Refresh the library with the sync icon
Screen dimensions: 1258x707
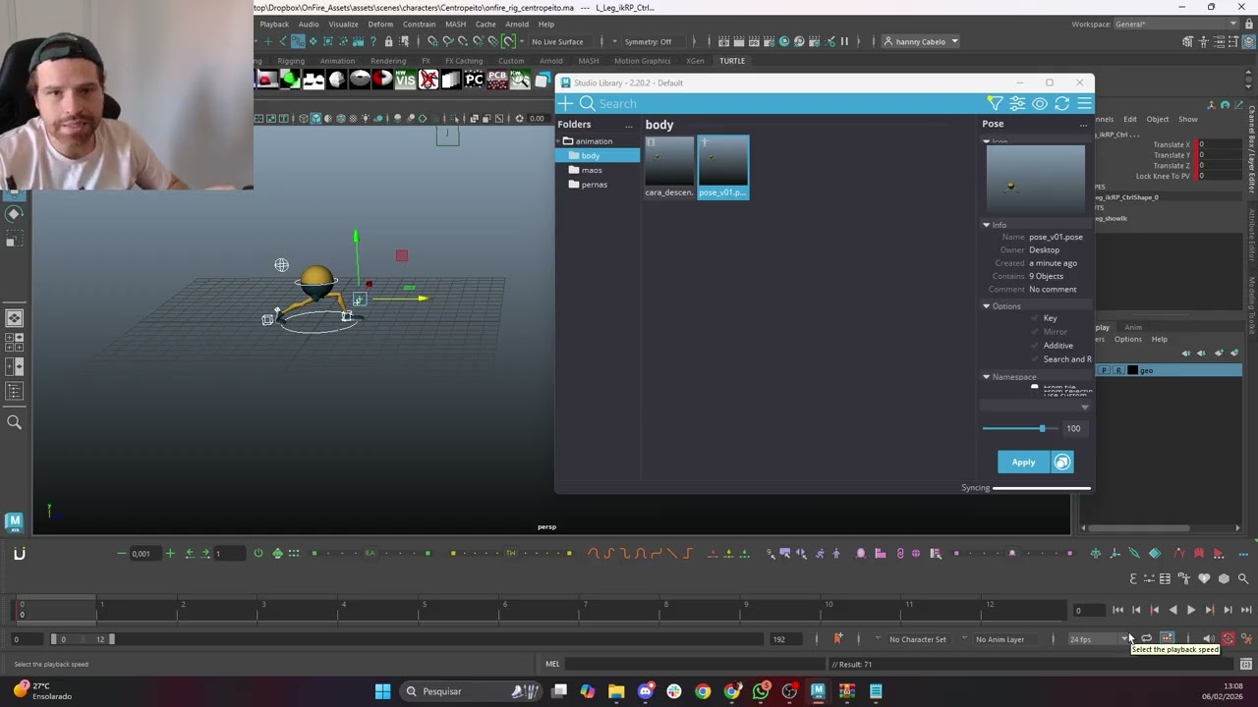pyautogui.click(x=1062, y=103)
